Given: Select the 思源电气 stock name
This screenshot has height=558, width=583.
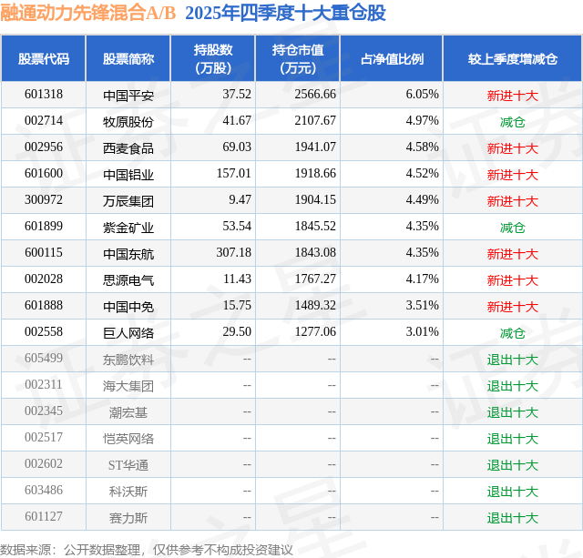Looking at the screenshot, I should 128,280.
